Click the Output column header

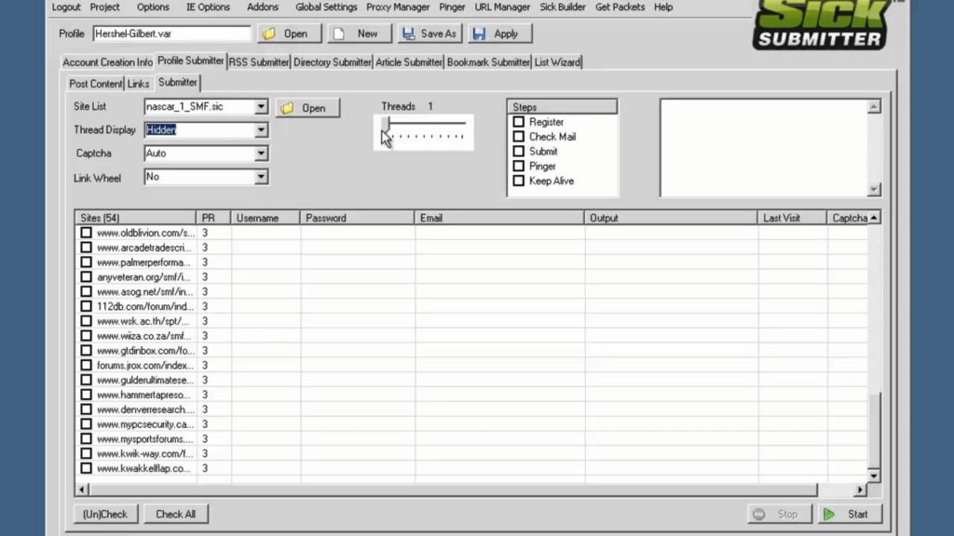671,218
